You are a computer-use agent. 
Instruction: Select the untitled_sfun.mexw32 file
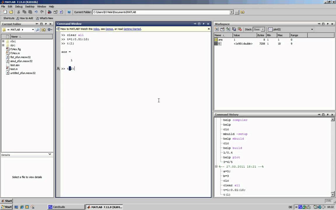[23, 73]
